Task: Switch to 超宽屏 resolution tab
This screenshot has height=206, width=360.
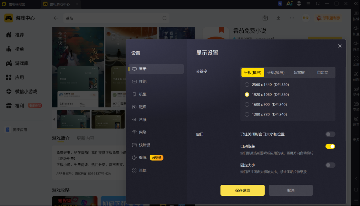Action: (299, 72)
